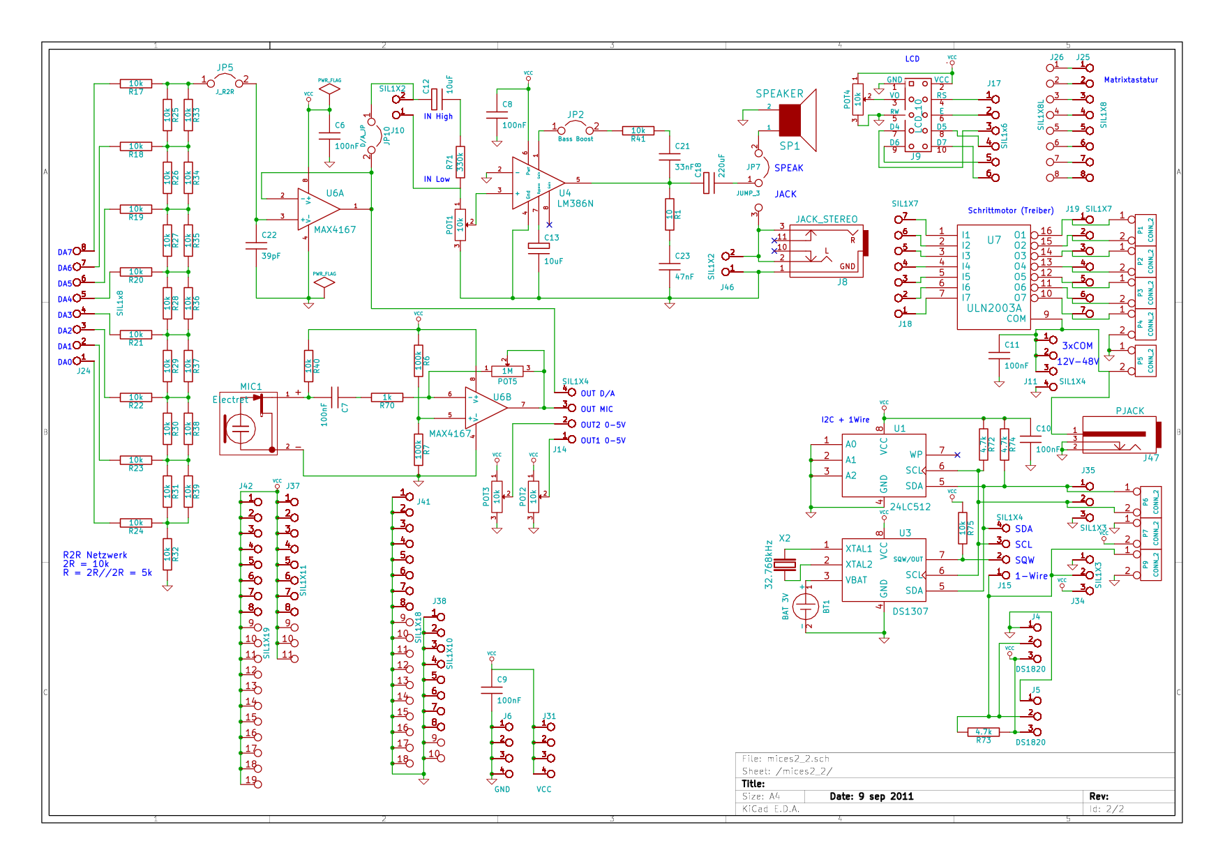Click the C11 100nF capacitor
Image resolution: width=1225 pixels, height=866 pixels.
click(999, 355)
